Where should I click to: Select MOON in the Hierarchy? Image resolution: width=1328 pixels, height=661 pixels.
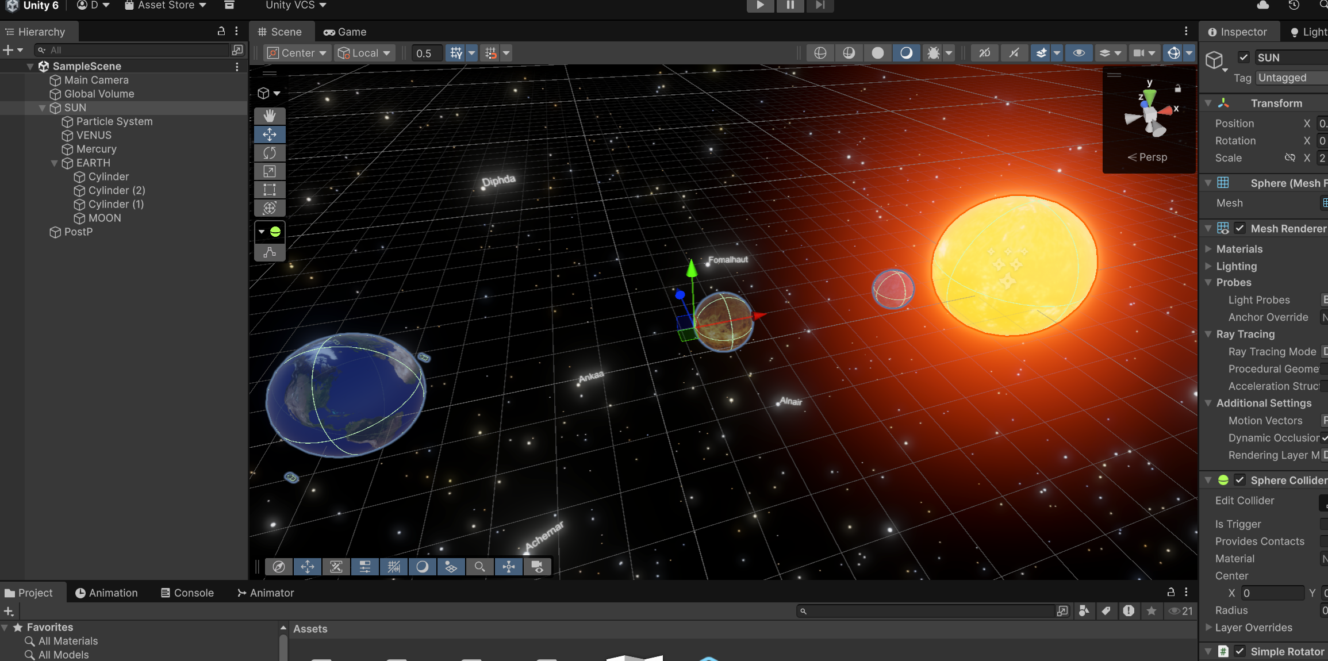pyautogui.click(x=104, y=218)
